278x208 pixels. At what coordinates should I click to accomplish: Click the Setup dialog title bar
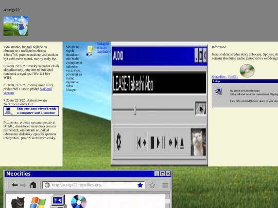pos(245,81)
